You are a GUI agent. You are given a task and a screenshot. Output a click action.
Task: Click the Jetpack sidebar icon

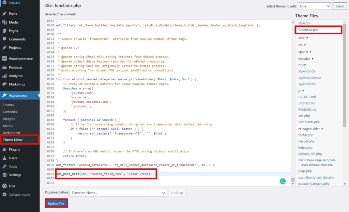point(4,2)
